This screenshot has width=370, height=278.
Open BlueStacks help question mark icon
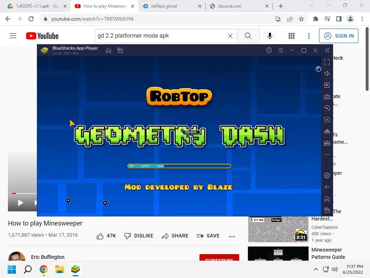click(x=269, y=50)
